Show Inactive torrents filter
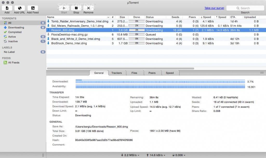Screen dimensions: 266x158 23,41
